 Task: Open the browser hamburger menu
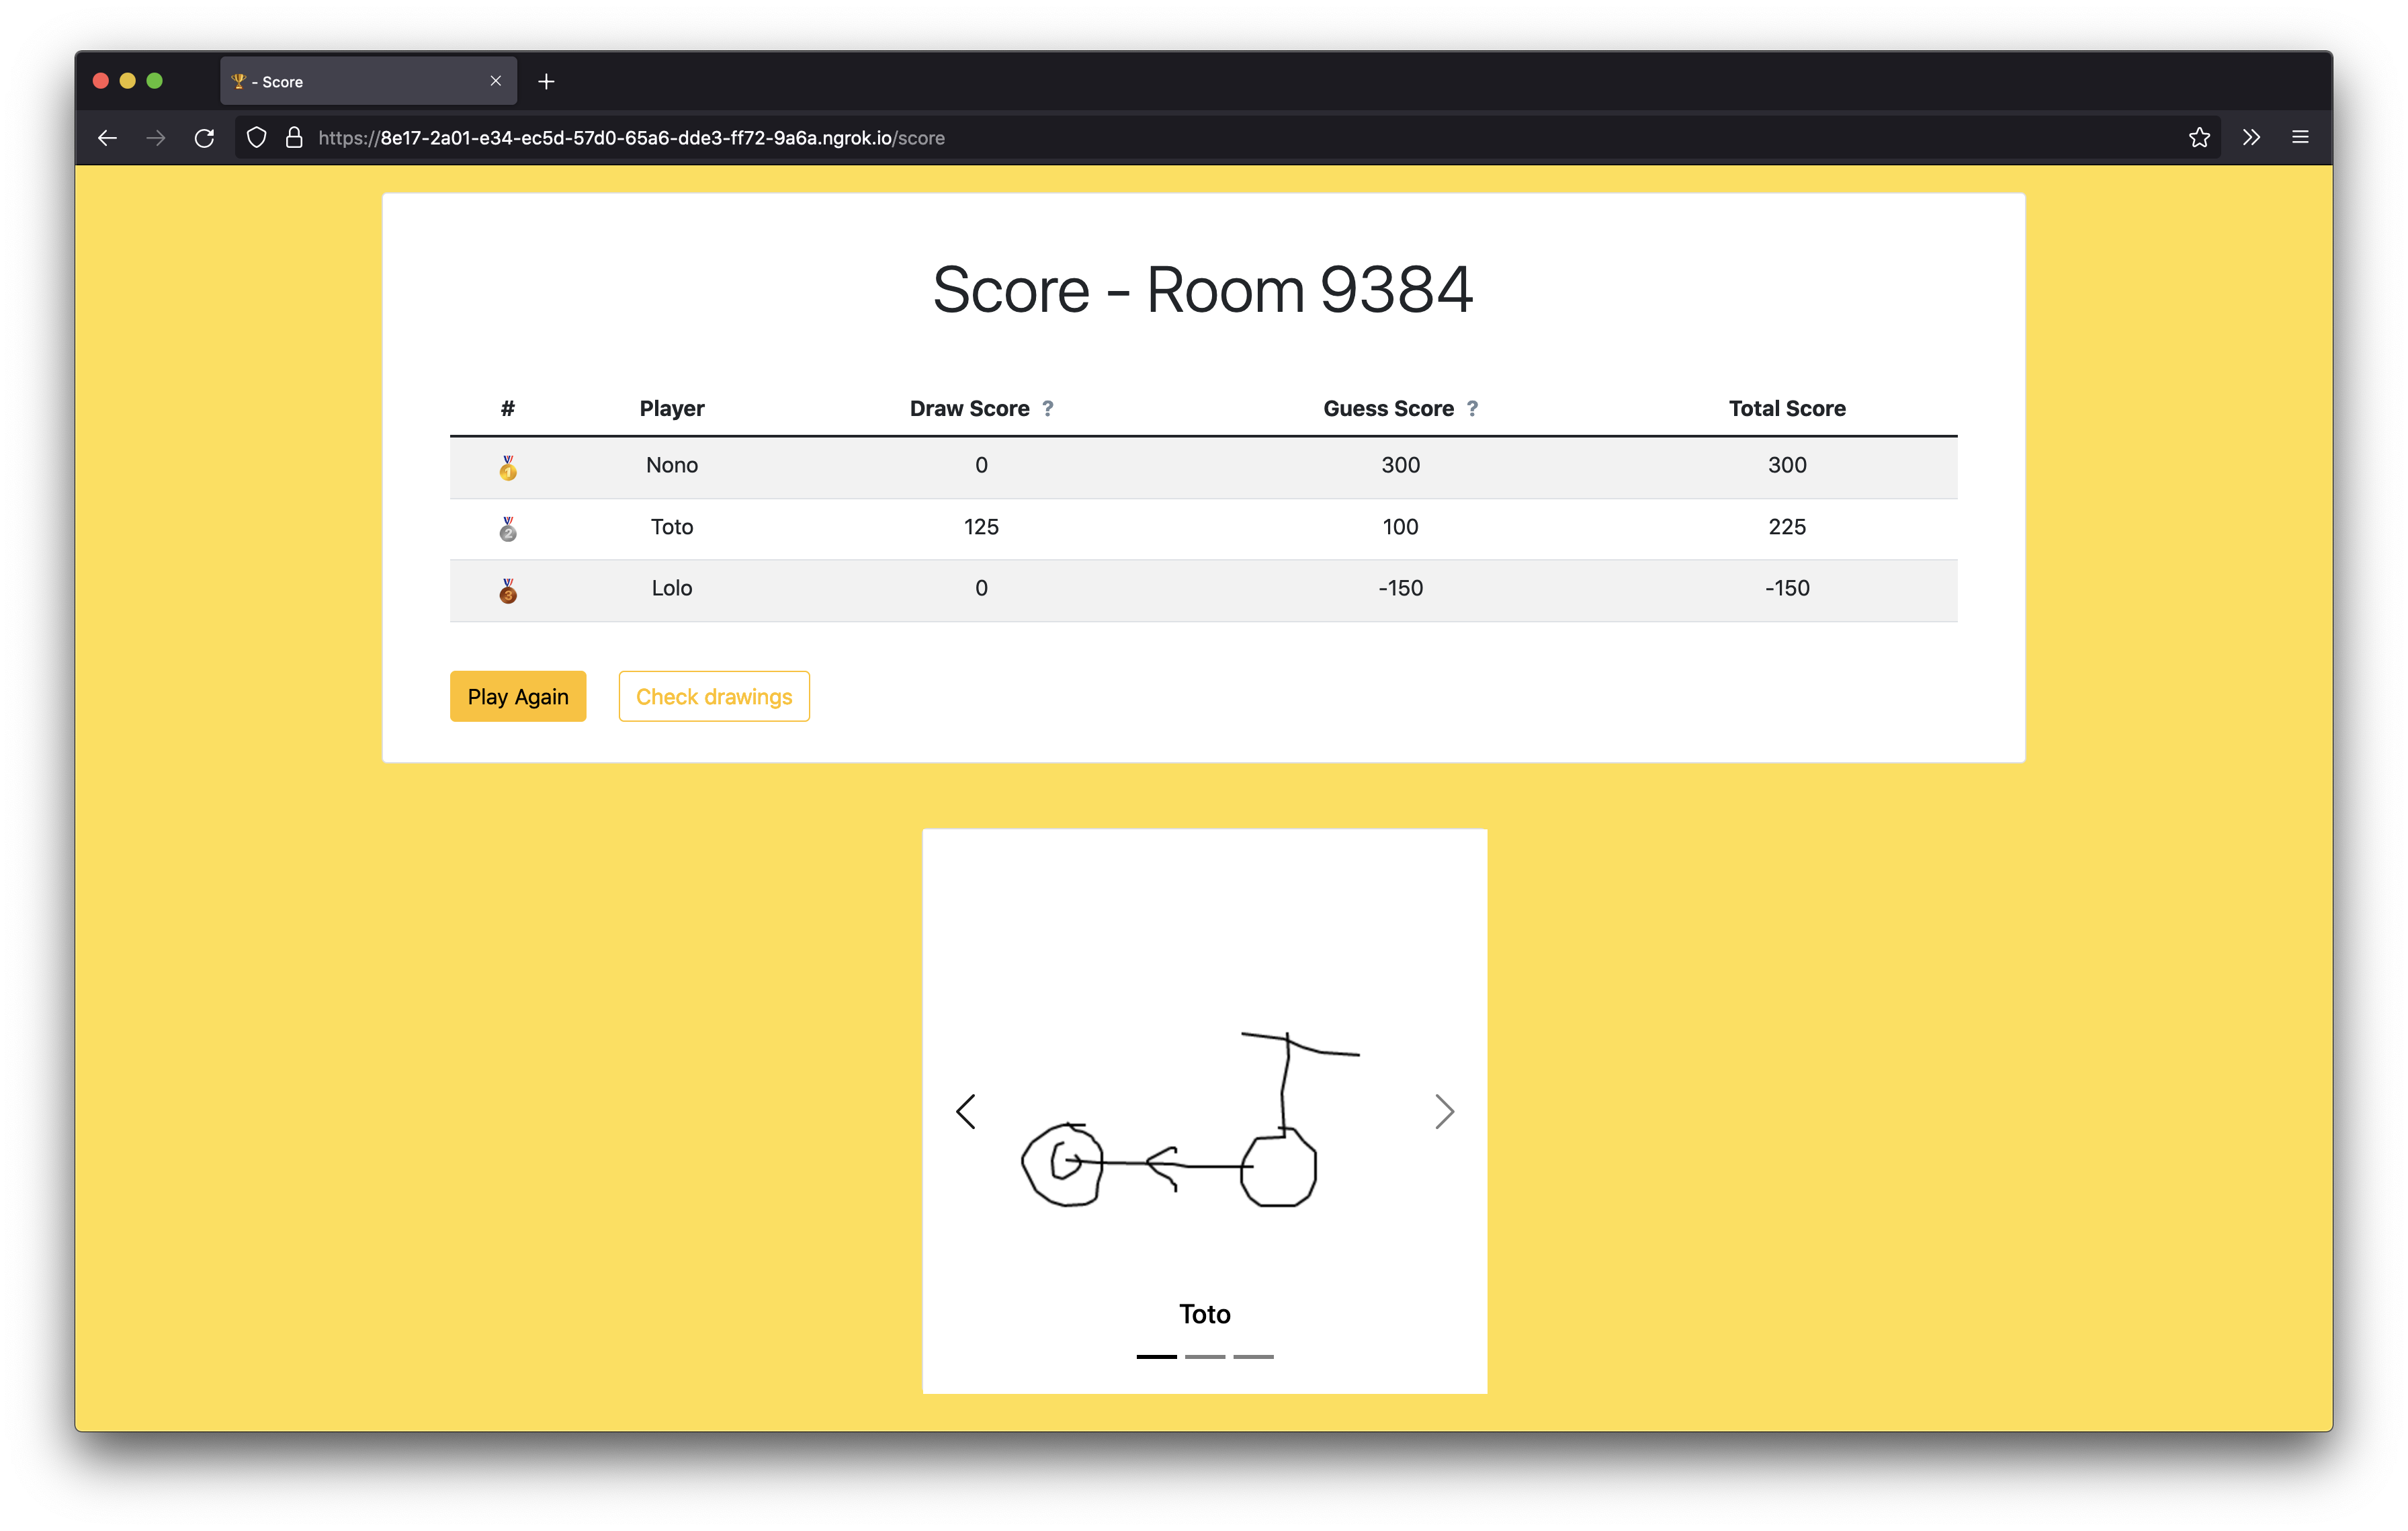(x=2300, y=138)
